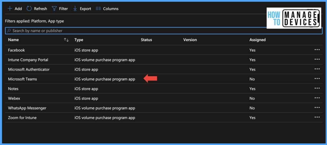The width and height of the screenshot is (327, 145).
Task: Click the Version column header
Action: tap(190, 40)
